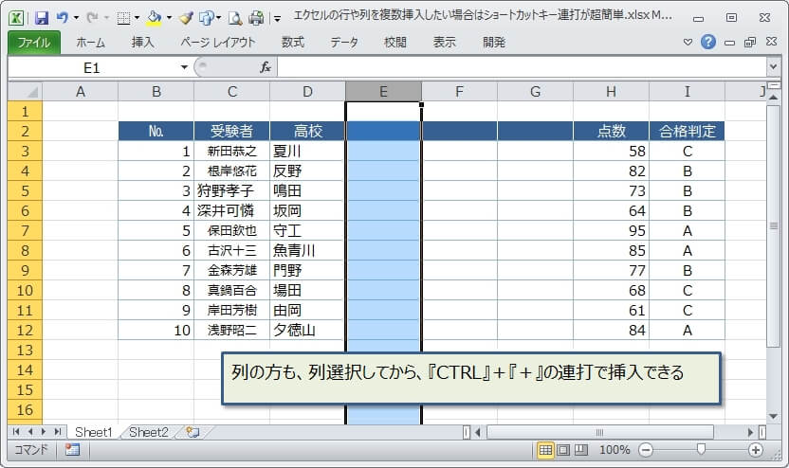Switch to the 数式 ribbon tab
This screenshot has height=468, width=789.
(x=292, y=43)
